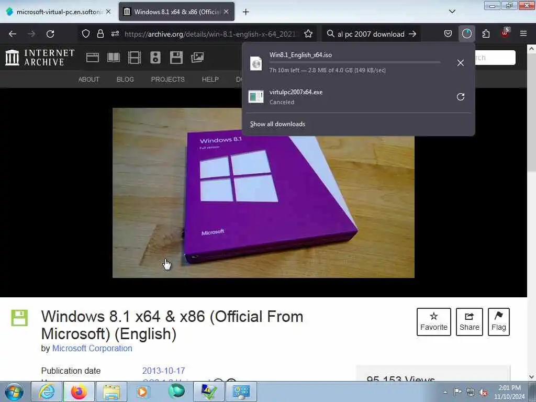
Task: Launch Internet Explorer from the taskbar
Action: point(47,392)
